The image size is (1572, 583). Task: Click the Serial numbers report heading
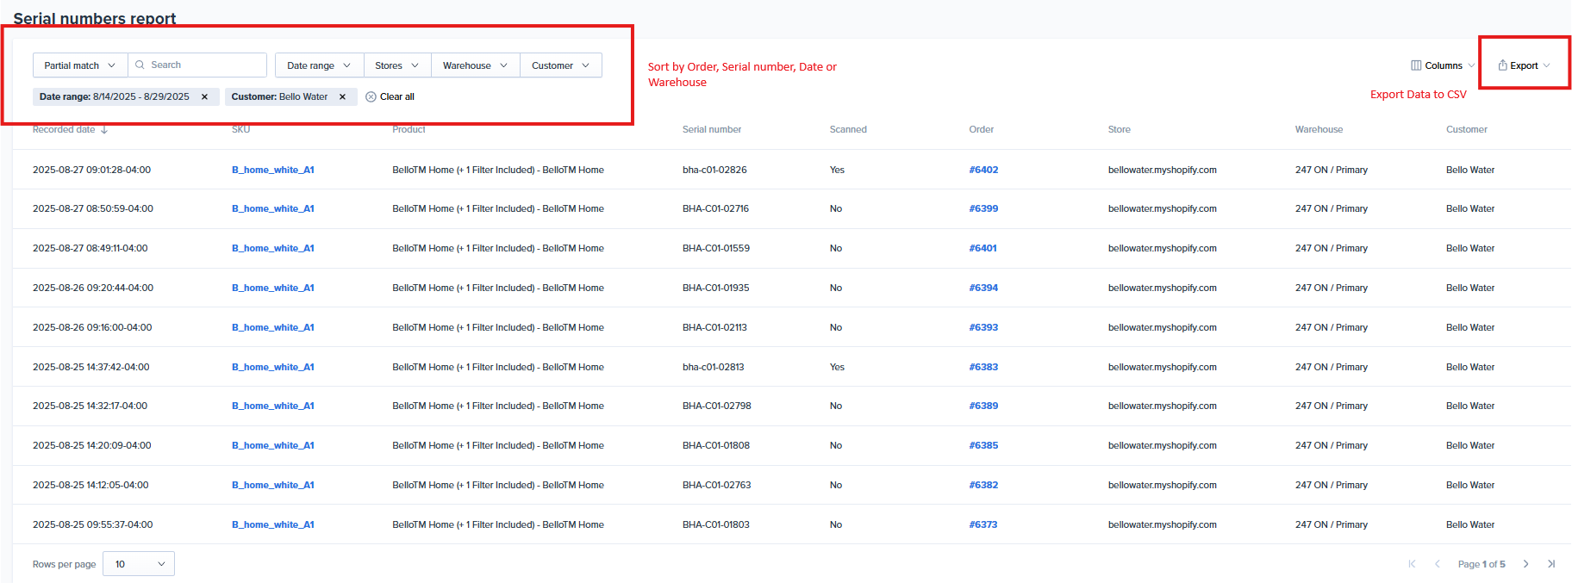coord(95,18)
